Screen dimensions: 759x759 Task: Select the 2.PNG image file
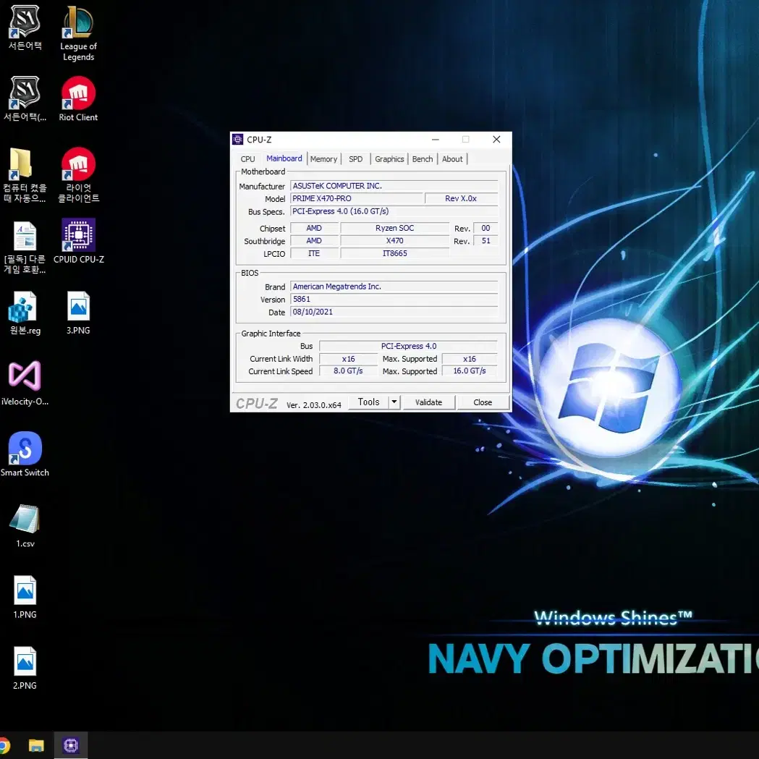[25, 668]
